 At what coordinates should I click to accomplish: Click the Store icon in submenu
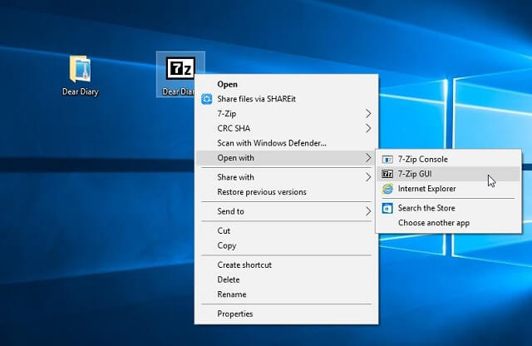point(387,208)
